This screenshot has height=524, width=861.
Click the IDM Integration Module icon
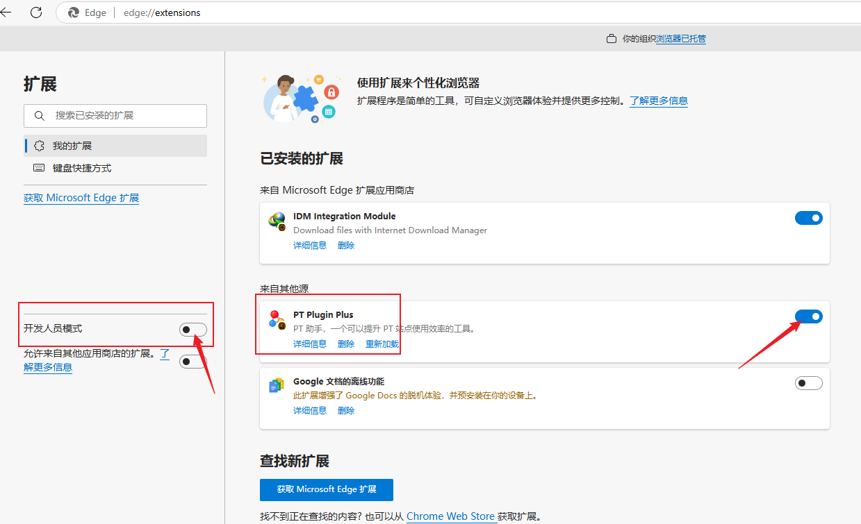tap(277, 221)
